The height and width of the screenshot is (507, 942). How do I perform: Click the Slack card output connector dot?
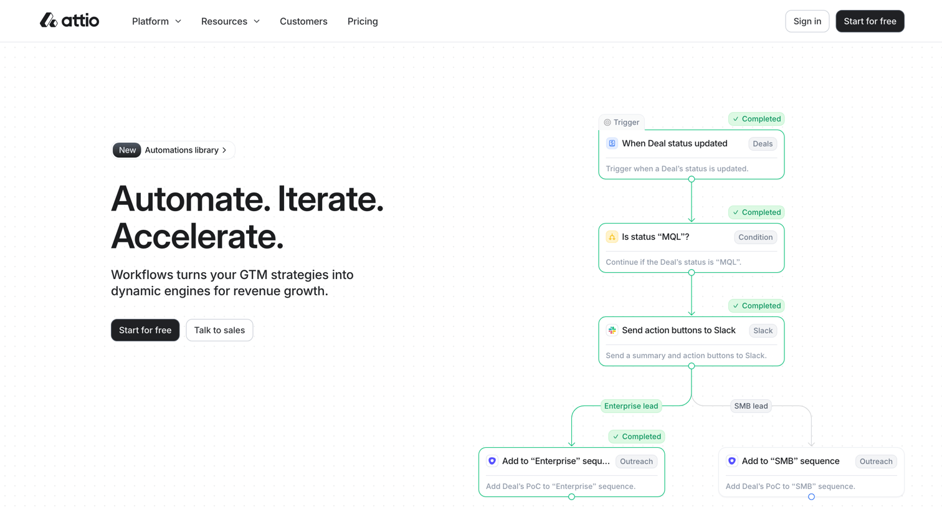(692, 366)
